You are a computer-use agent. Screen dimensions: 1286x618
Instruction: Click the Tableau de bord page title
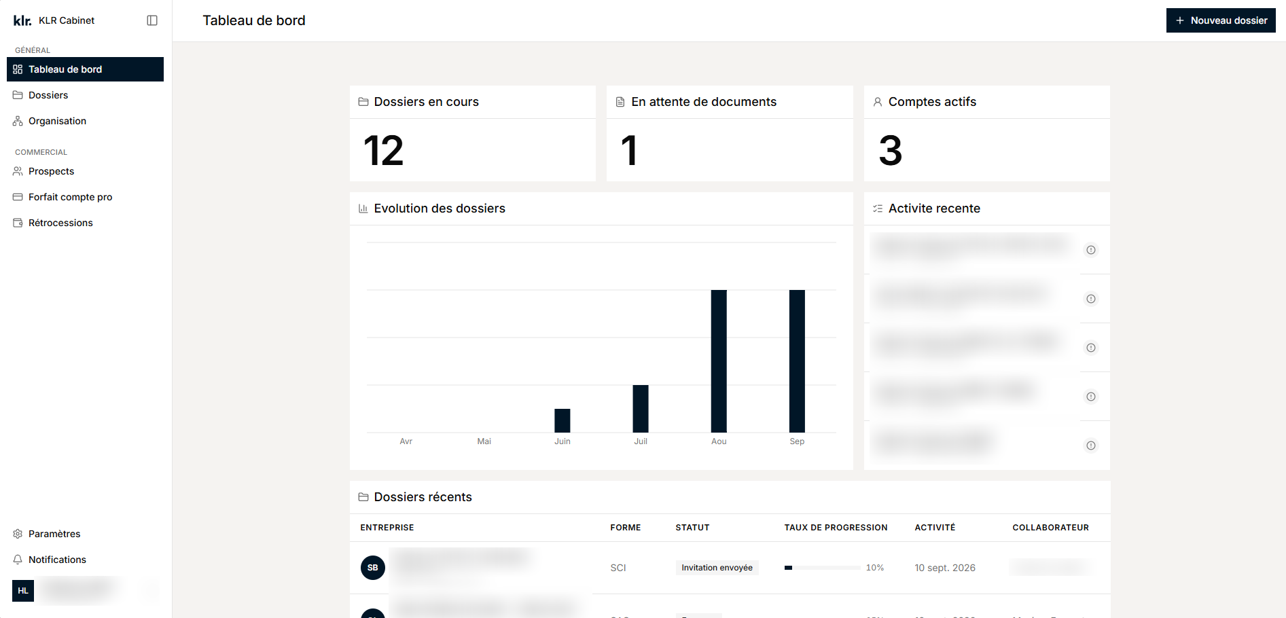[254, 20]
